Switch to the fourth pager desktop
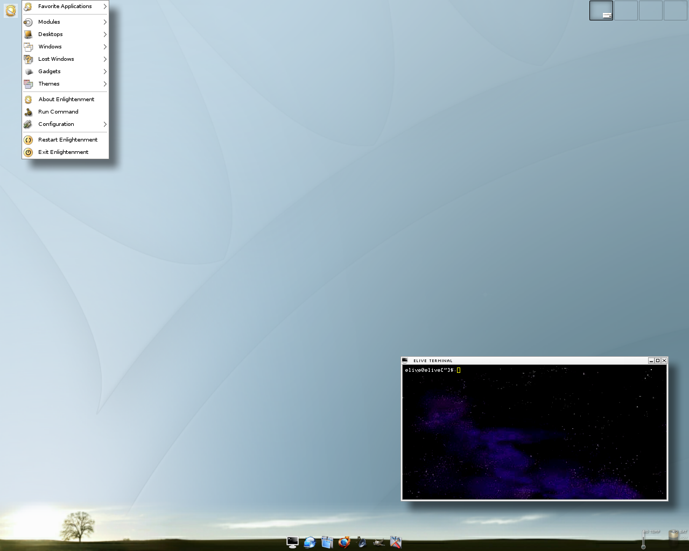Image resolution: width=689 pixels, height=551 pixels. click(x=676, y=10)
